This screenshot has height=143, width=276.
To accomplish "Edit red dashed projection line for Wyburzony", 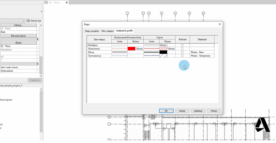I will click(x=119, y=49).
